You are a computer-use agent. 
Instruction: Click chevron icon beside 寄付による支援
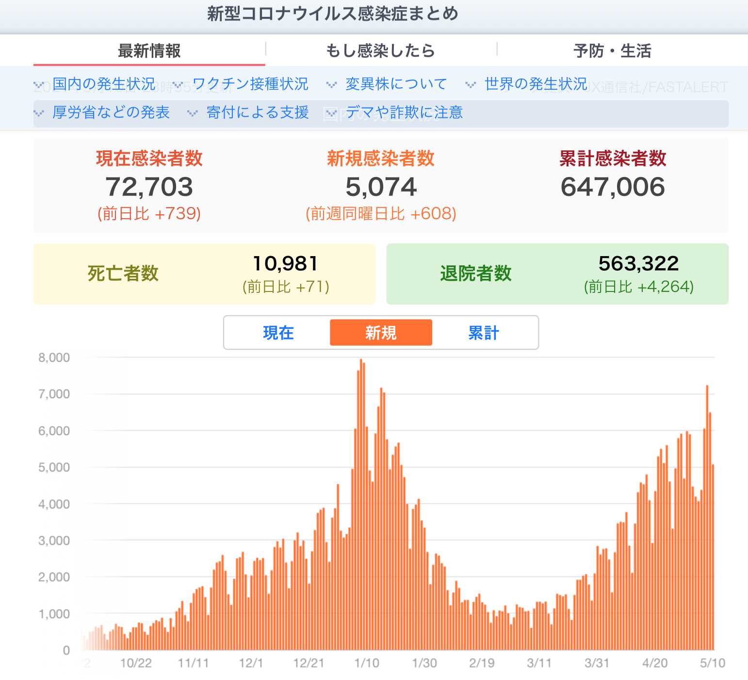click(x=193, y=113)
